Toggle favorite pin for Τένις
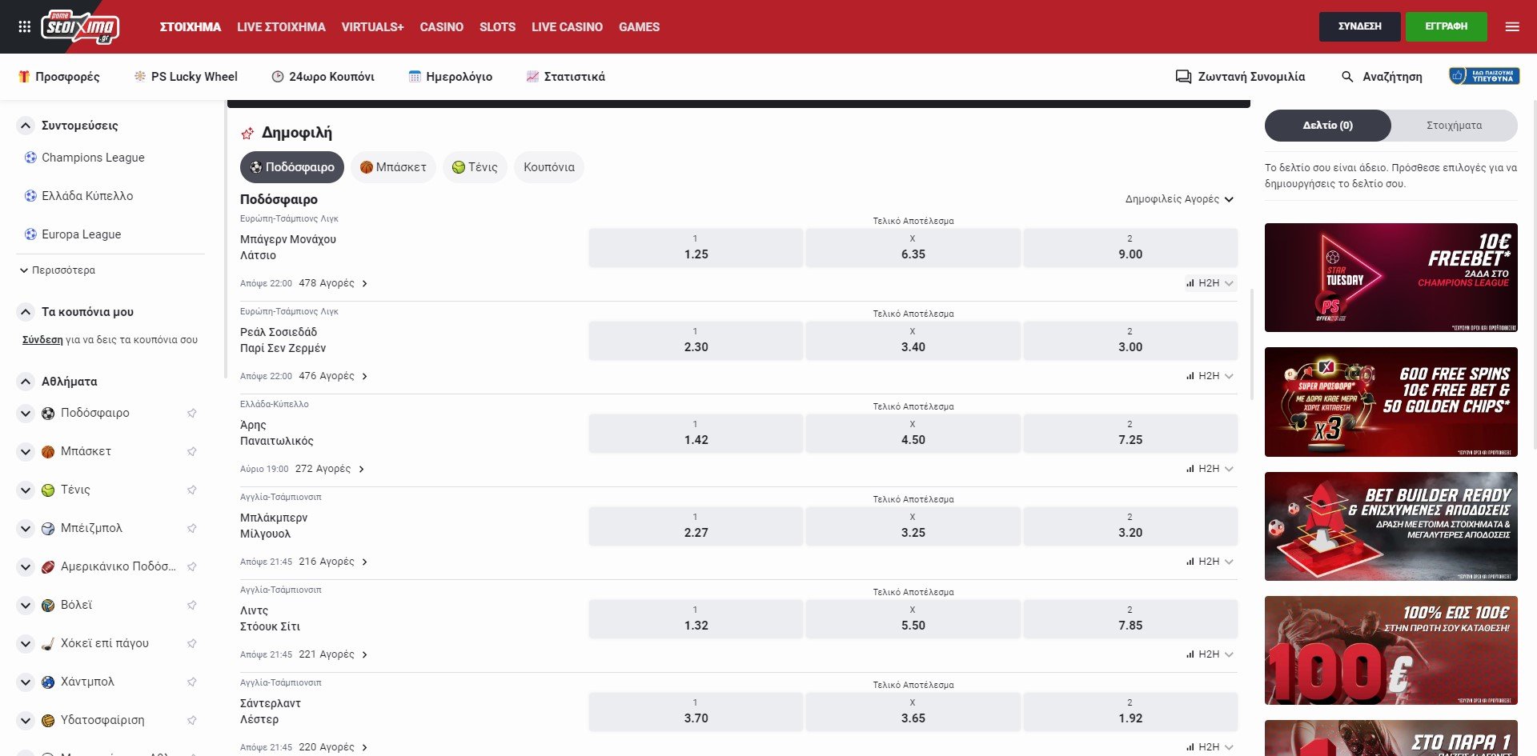This screenshot has height=756, width=1537. (x=192, y=490)
